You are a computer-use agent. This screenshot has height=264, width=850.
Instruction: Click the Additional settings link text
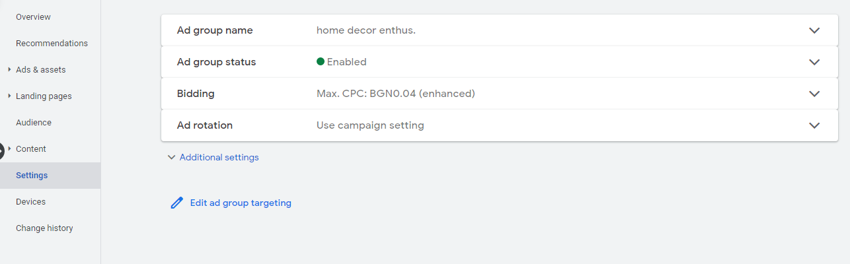219,158
